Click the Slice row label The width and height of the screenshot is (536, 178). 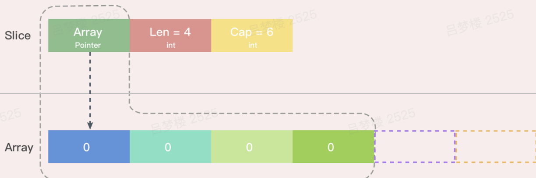[18, 36]
